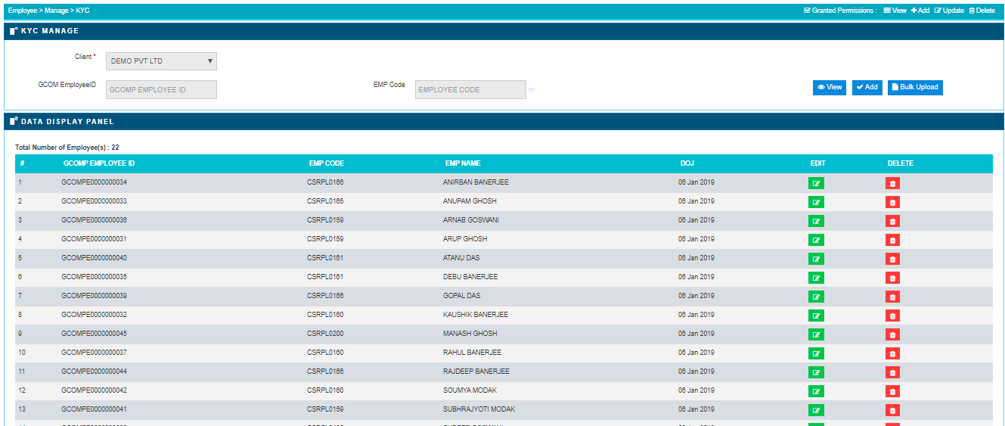Open the Client dropdown showing DEMO PVT LTD
Screen dimensions: 1005x426
(161, 61)
